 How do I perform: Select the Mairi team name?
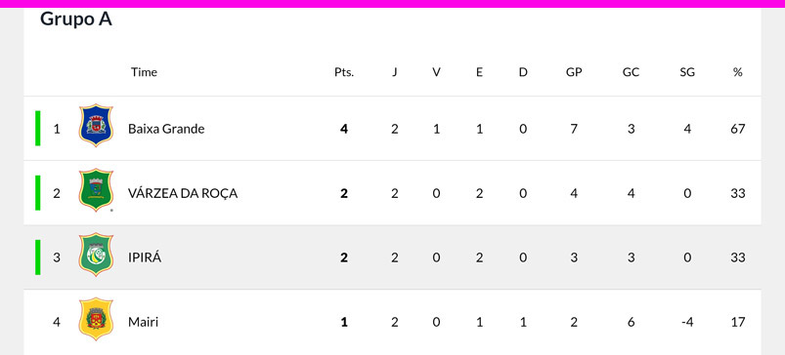143,322
